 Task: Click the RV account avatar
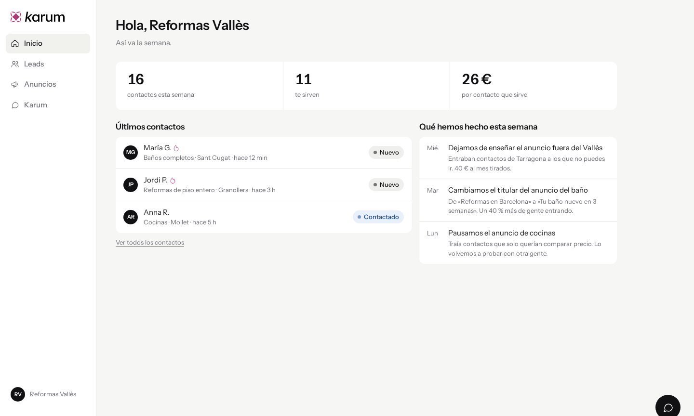click(x=18, y=394)
